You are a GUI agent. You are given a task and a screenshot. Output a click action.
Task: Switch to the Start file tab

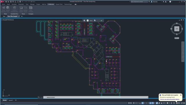coord(4,16)
